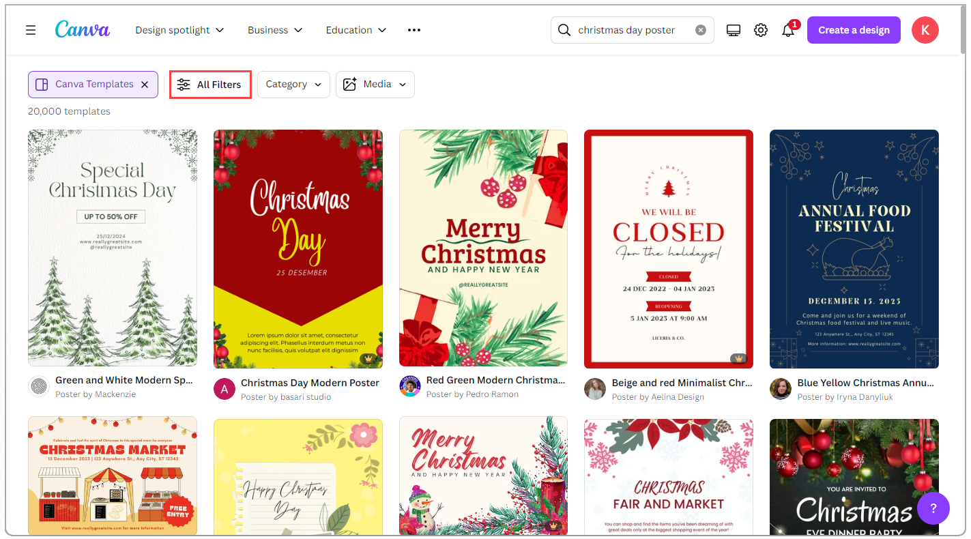Open the All Filters panel
This screenshot has height=539, width=971.
210,84
